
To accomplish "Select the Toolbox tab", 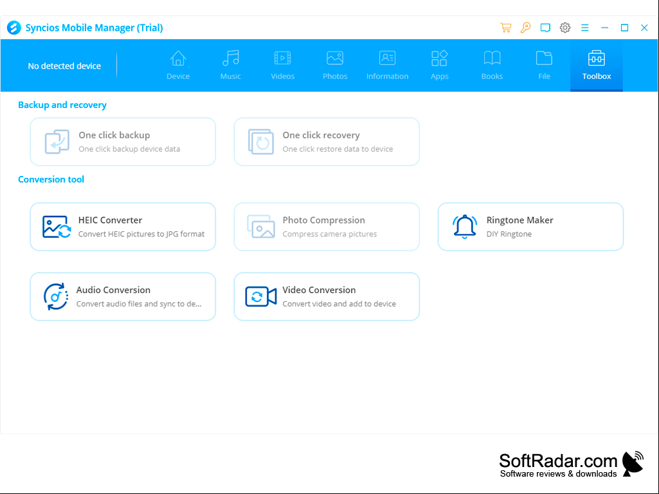I will tap(597, 65).
